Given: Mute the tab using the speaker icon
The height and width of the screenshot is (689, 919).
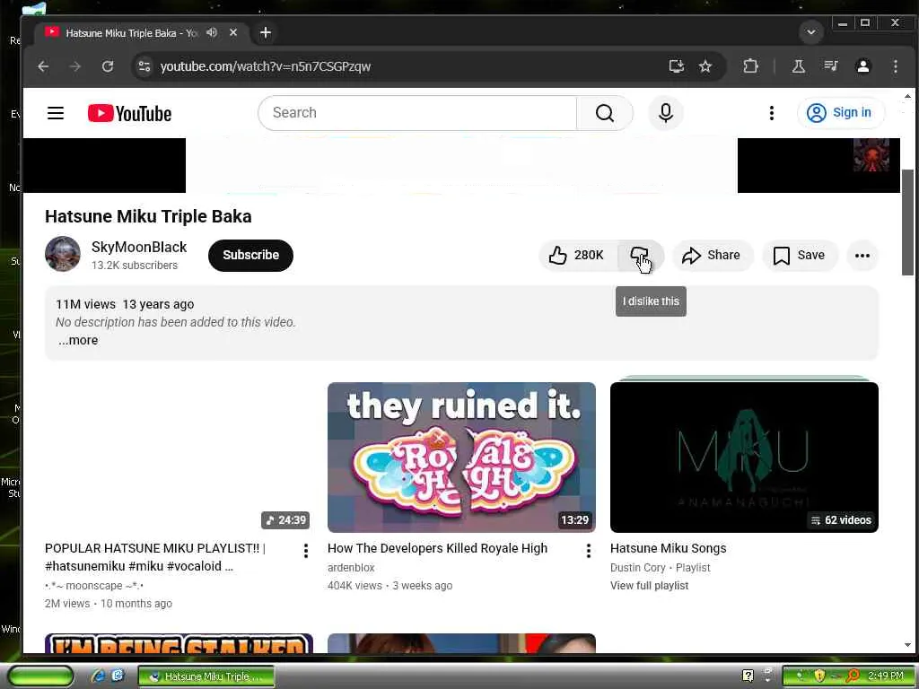Looking at the screenshot, I should tap(212, 33).
